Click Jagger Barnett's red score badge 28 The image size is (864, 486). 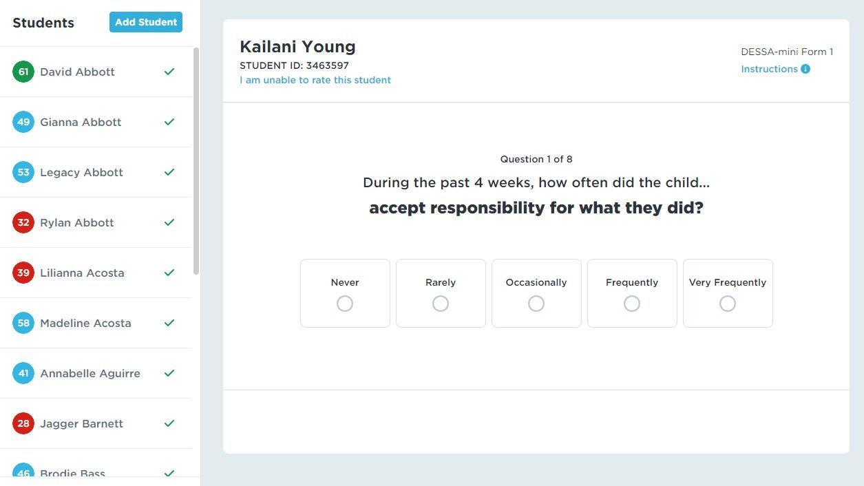pyautogui.click(x=23, y=423)
